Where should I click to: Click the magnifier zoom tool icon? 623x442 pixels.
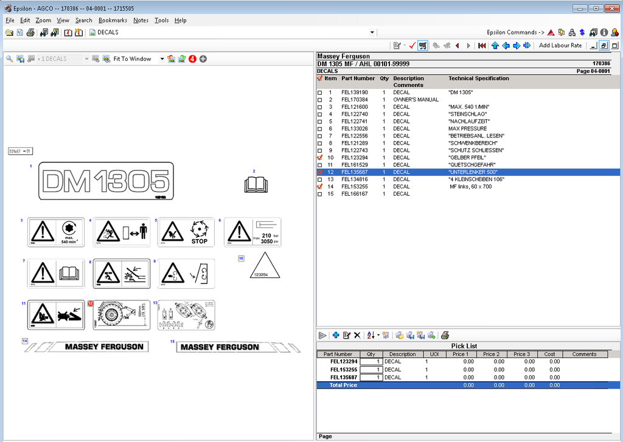[9, 59]
